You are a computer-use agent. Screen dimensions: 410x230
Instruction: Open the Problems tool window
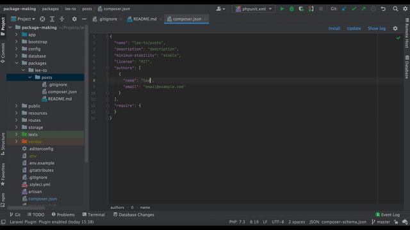pyautogui.click(x=63, y=215)
